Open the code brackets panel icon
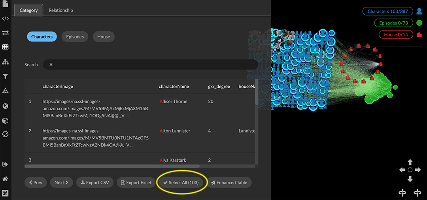The height and width of the screenshot is (200, 427). pos(5,19)
